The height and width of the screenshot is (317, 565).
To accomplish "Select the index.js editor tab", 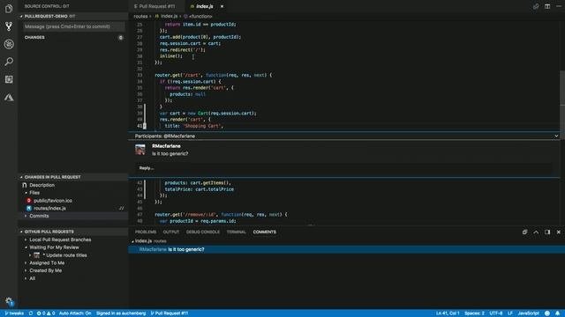I will [x=204, y=6].
